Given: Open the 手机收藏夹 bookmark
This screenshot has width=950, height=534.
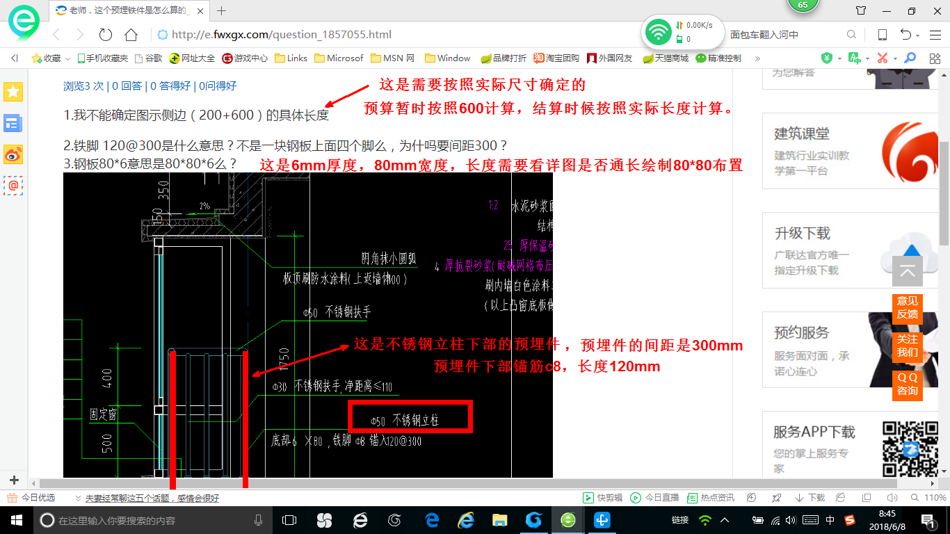Looking at the screenshot, I should coord(102,58).
